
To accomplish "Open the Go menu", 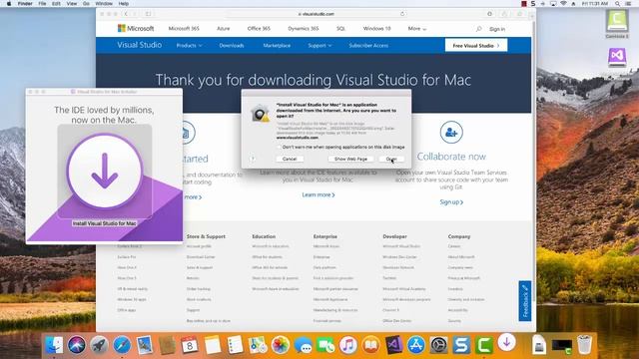I will point(86,4).
